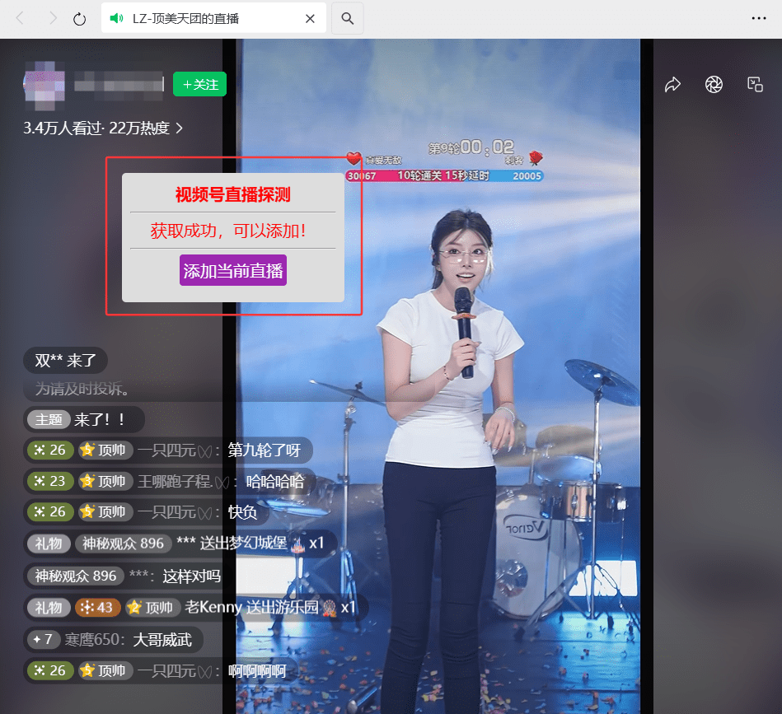Open the search magnifier icon
Image resolution: width=782 pixels, height=714 pixels.
[x=348, y=18]
